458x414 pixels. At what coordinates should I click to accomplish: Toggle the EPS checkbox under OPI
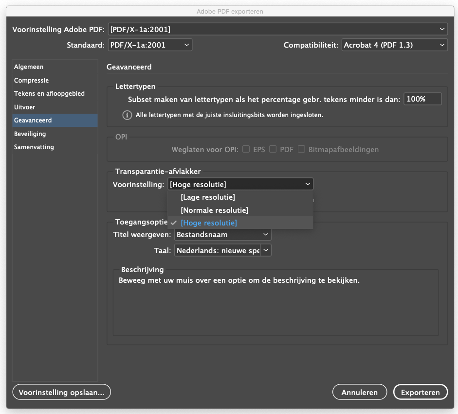pyautogui.click(x=246, y=149)
